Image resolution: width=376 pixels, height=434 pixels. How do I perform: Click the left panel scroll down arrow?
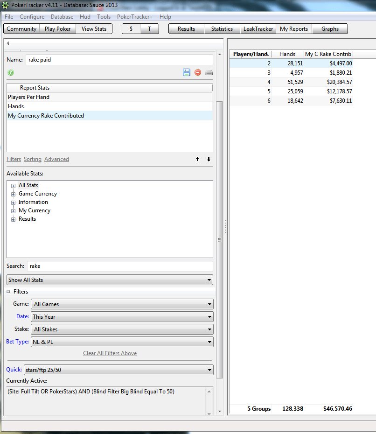[x=220, y=411]
